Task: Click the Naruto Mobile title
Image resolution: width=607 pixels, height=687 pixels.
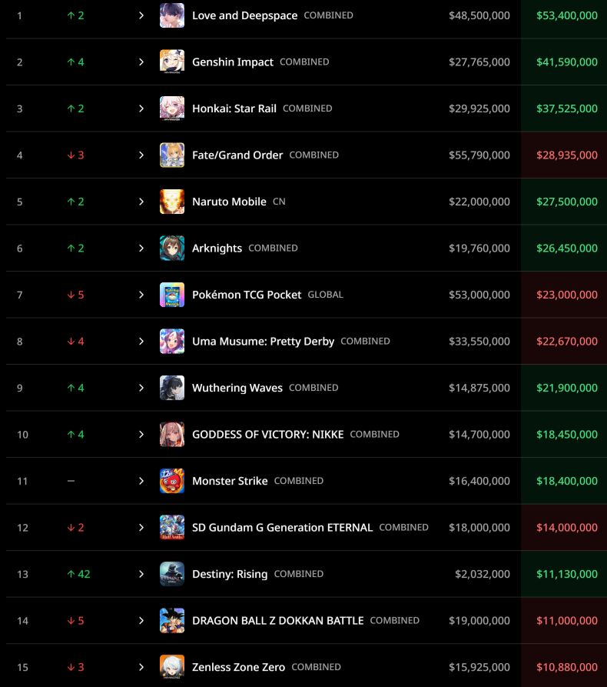Action: (229, 202)
